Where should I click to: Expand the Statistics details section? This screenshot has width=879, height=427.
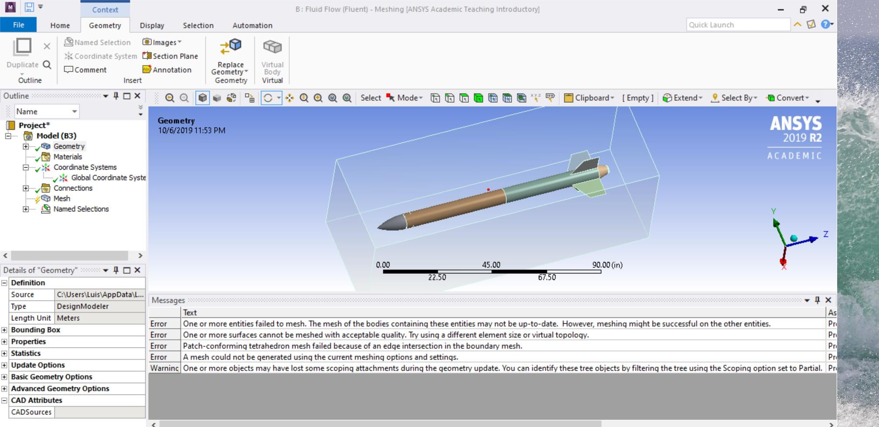4,353
